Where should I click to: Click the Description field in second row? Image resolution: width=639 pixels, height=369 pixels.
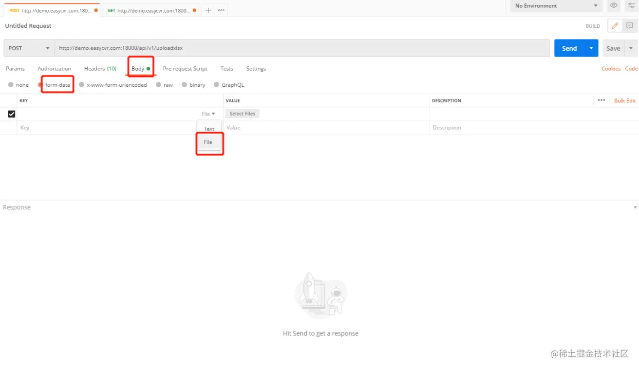pos(534,128)
